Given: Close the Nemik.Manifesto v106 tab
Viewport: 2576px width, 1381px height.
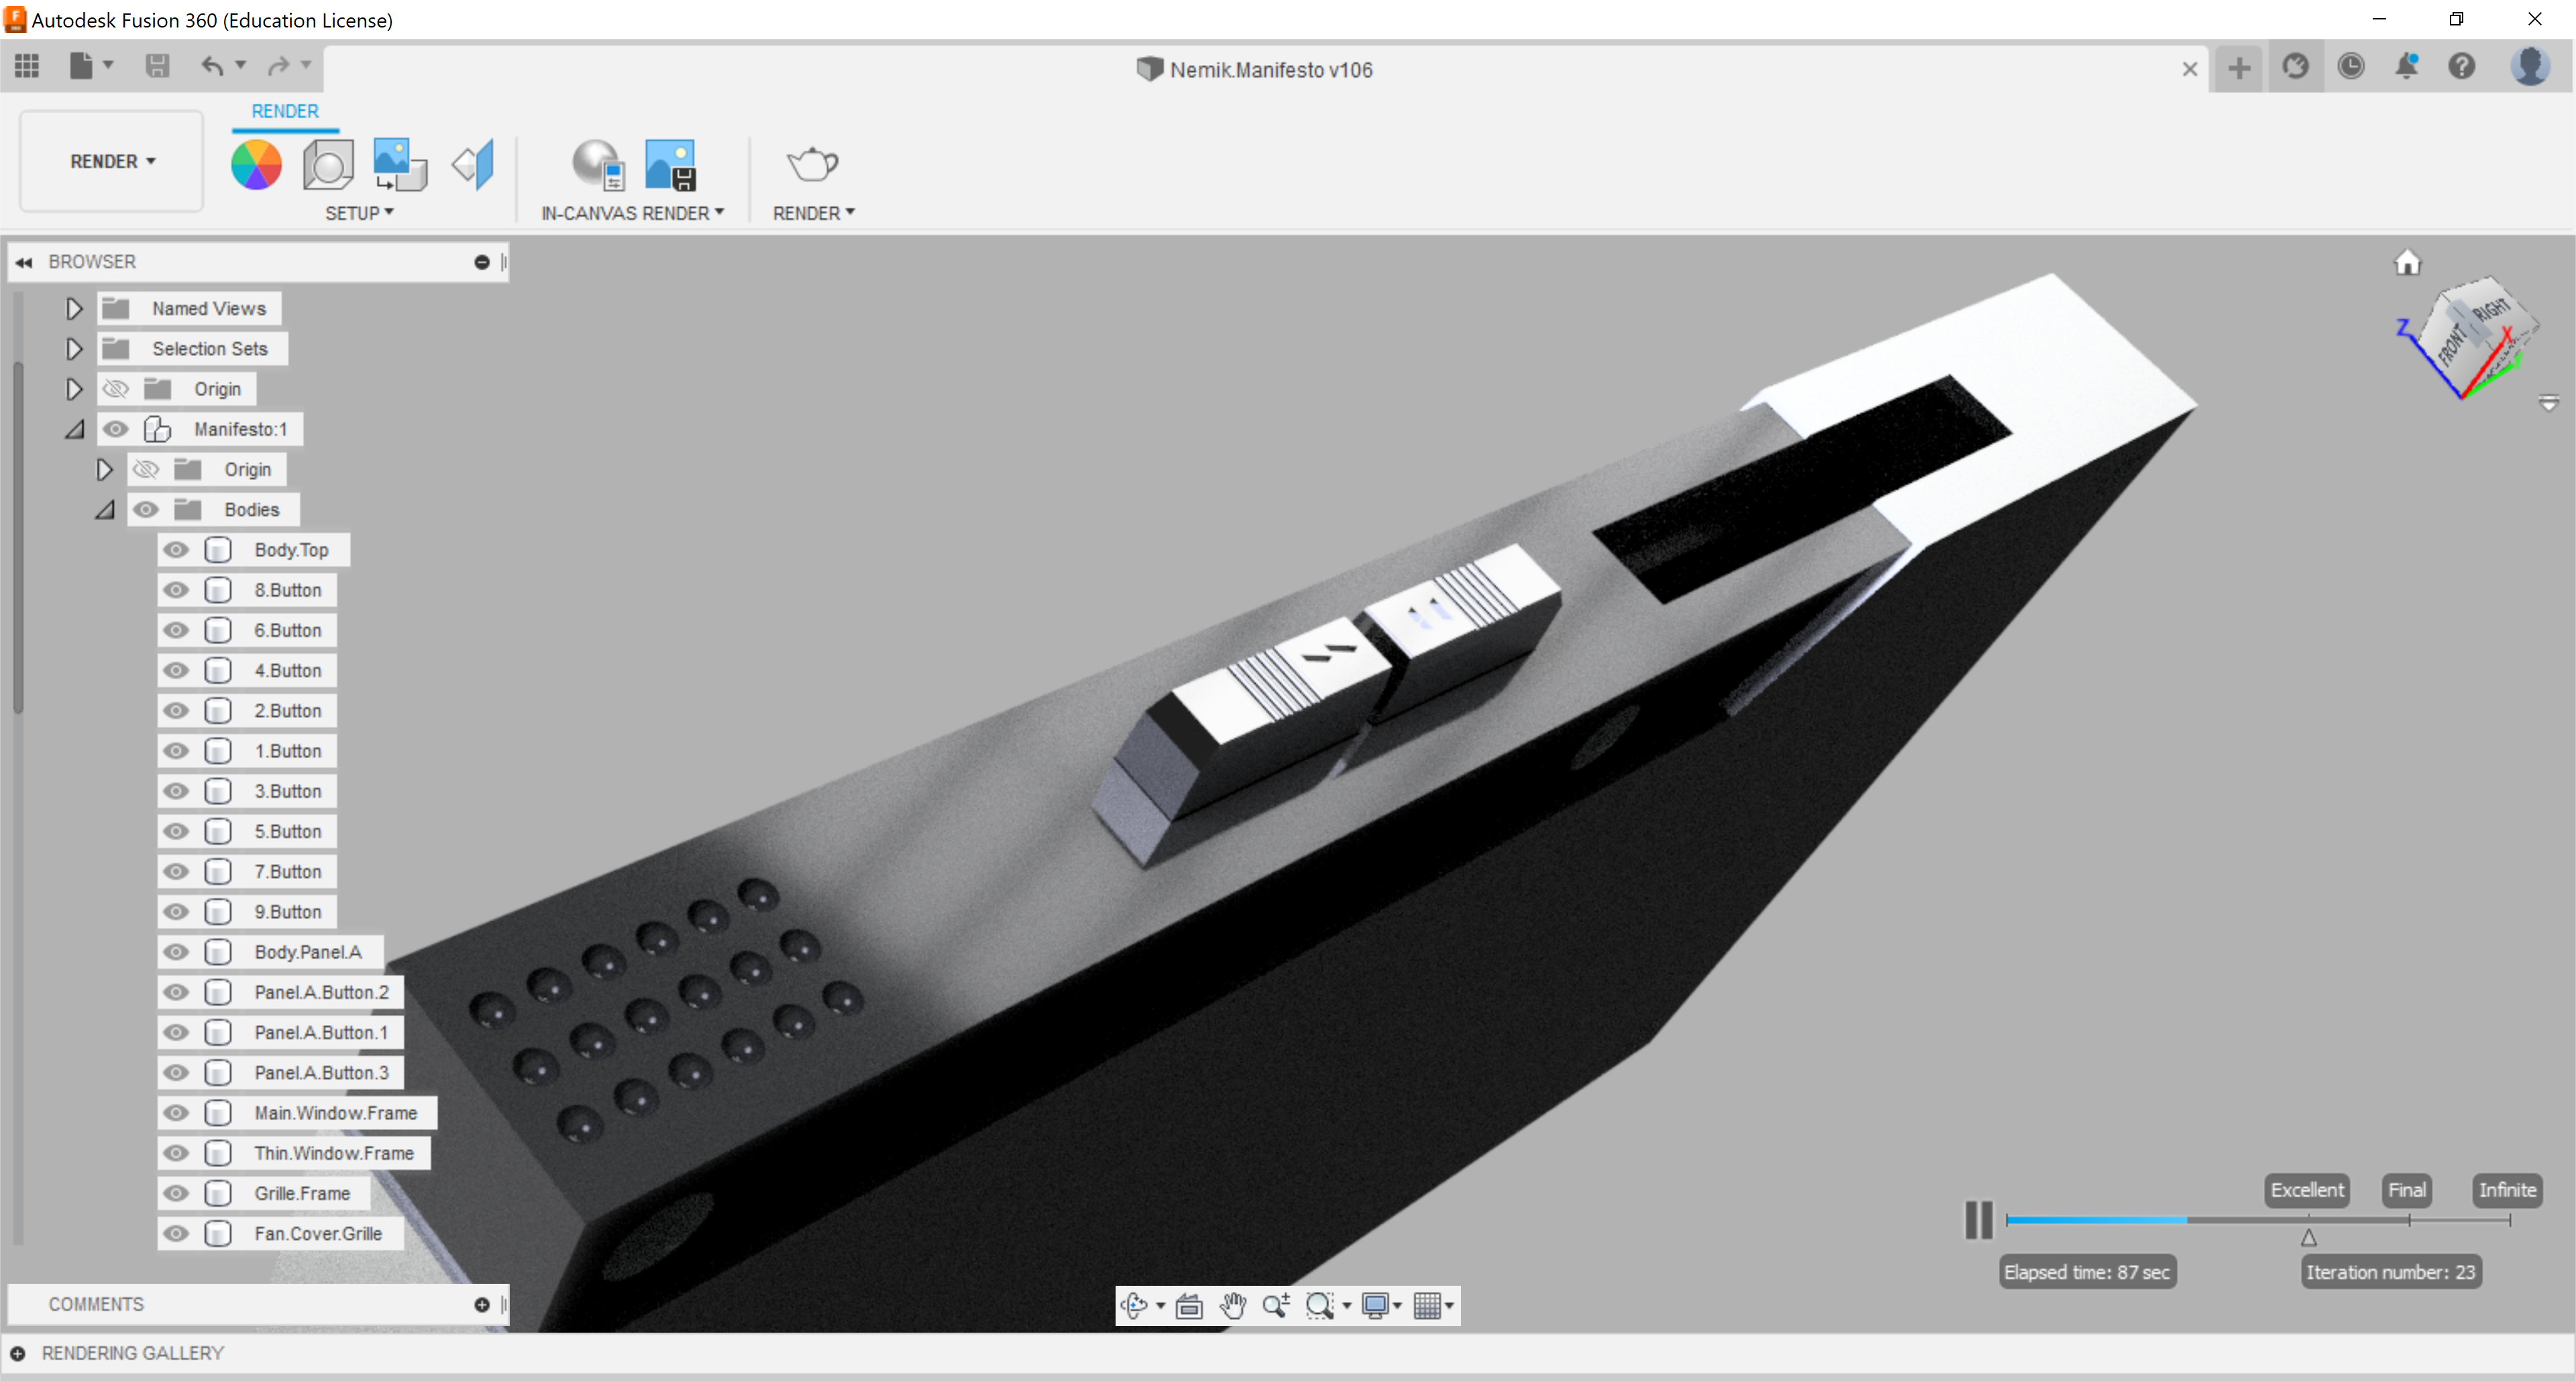Looking at the screenshot, I should click(x=2189, y=69).
